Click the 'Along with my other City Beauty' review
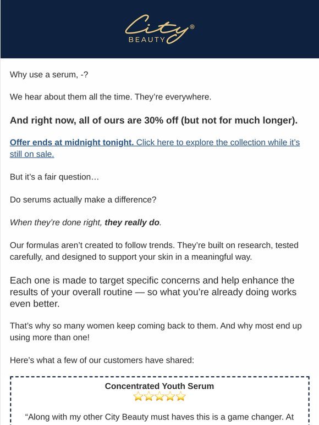319x425 pixels. click(x=159, y=417)
